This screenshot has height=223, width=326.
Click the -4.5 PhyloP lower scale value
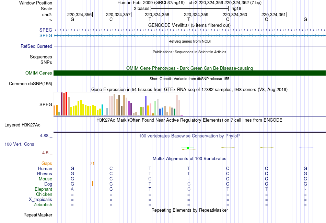(45, 153)
